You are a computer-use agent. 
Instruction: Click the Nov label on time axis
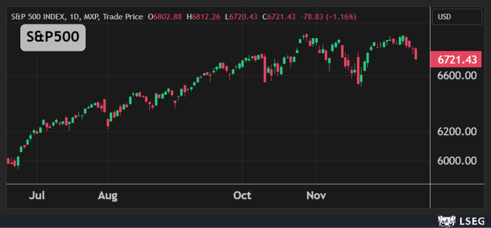click(x=317, y=195)
